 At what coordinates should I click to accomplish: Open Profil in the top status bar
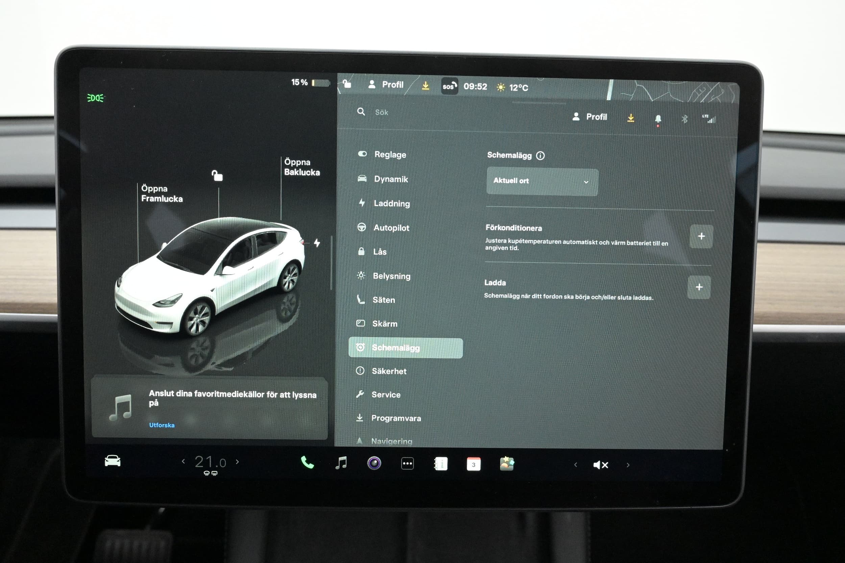386,85
